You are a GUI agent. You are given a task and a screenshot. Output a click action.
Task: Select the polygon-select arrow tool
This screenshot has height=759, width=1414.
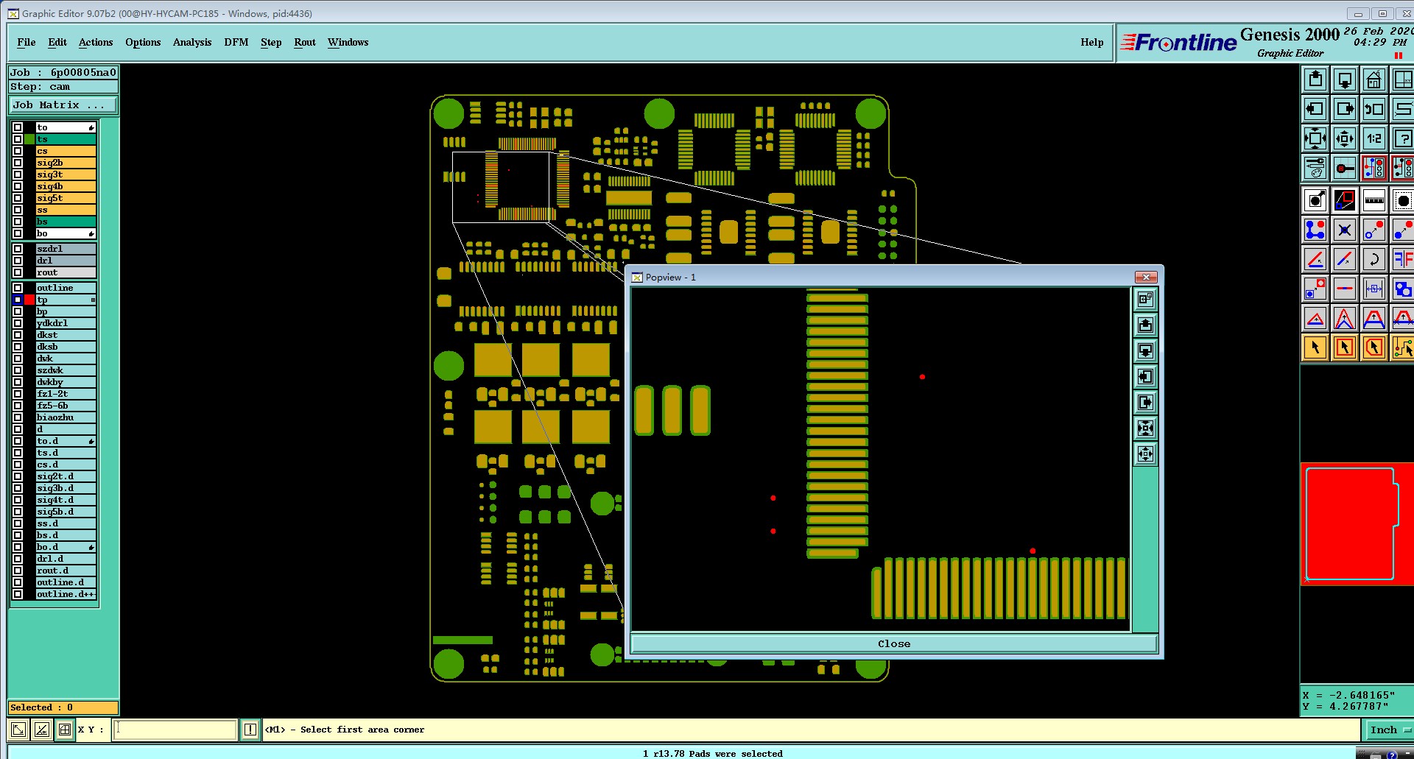pyautogui.click(x=1374, y=347)
